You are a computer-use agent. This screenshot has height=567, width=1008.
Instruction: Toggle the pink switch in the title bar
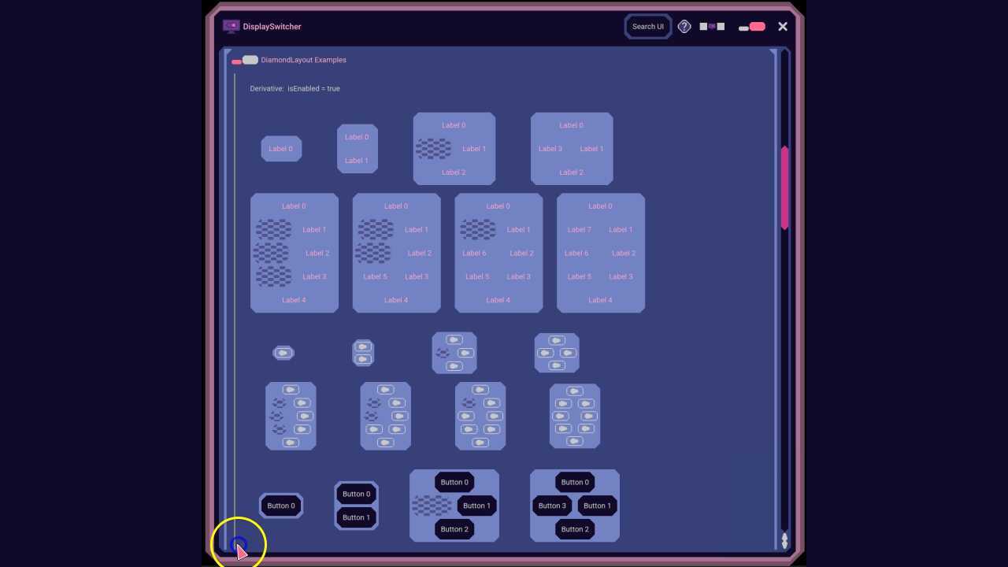coord(752,27)
